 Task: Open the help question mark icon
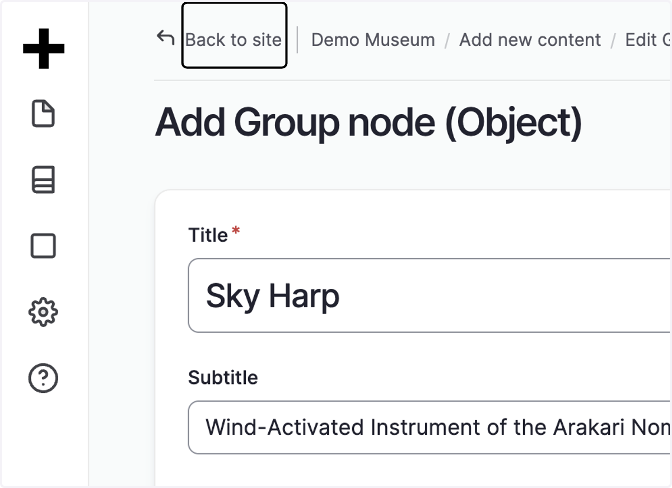click(x=43, y=378)
